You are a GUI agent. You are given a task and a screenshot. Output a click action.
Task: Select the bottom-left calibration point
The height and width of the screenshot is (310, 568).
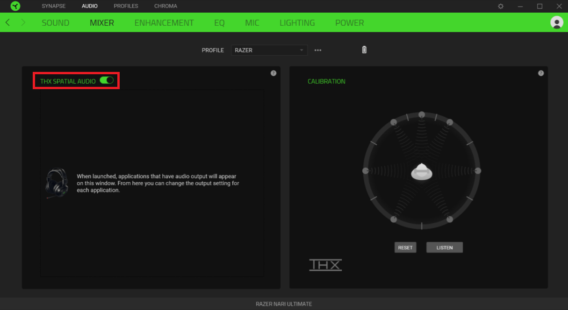(393, 218)
